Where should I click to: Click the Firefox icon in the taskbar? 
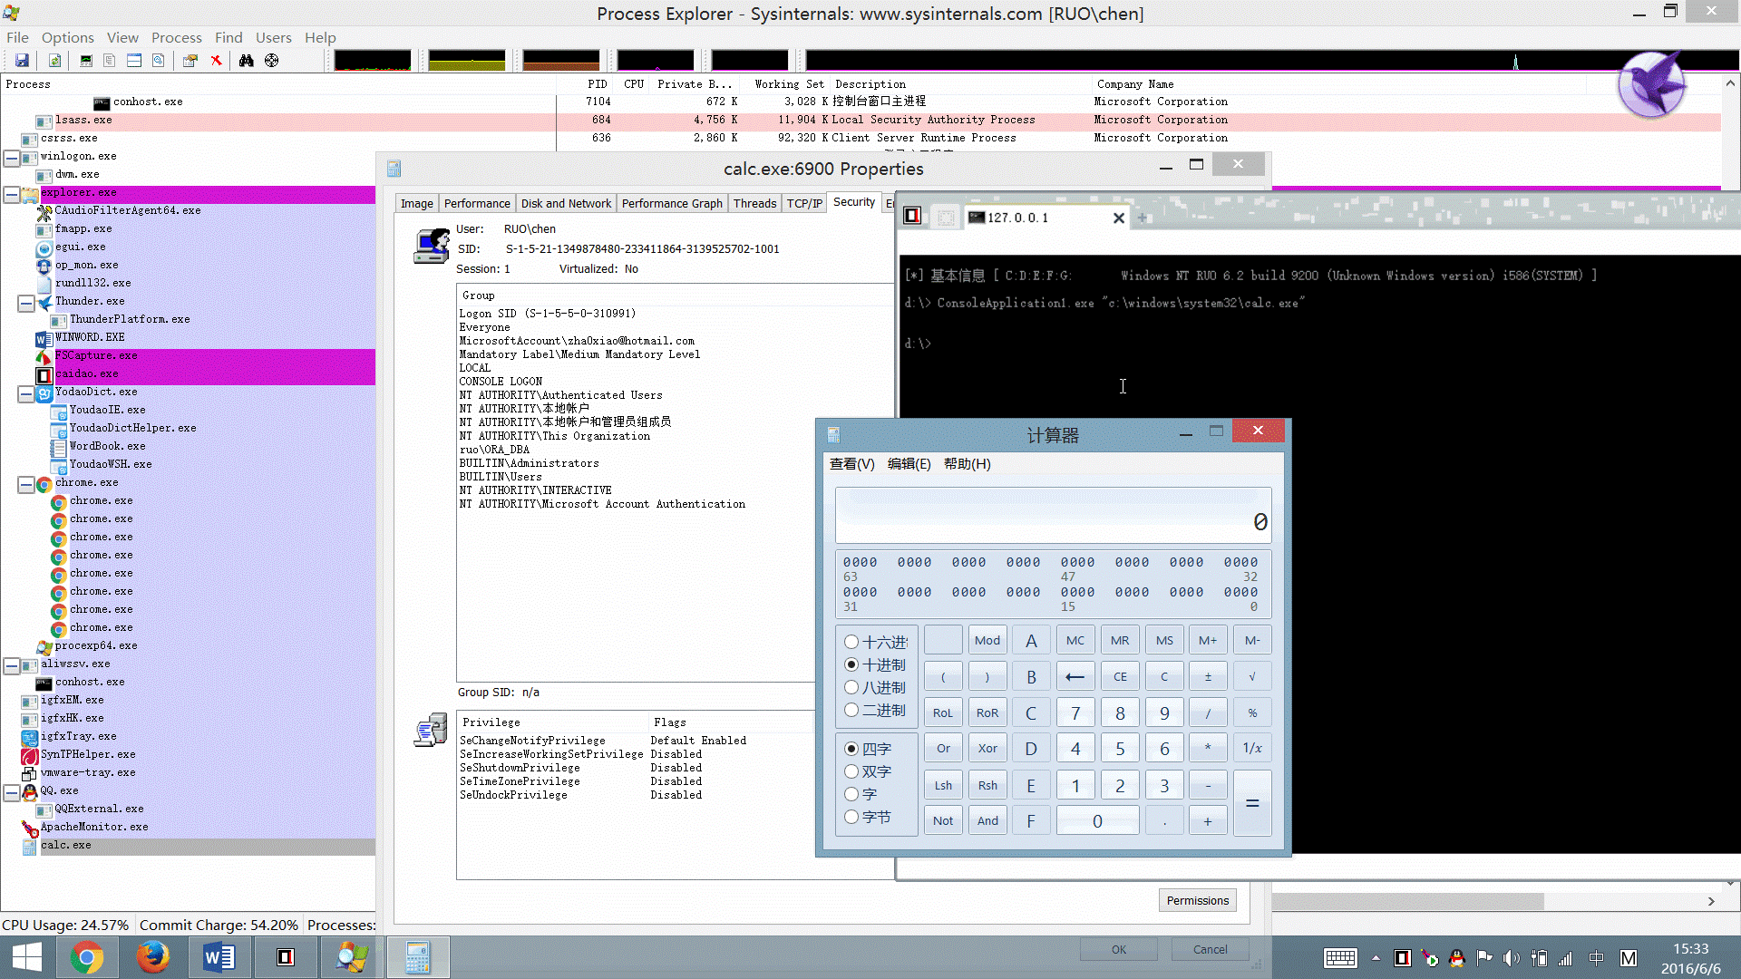coord(153,957)
